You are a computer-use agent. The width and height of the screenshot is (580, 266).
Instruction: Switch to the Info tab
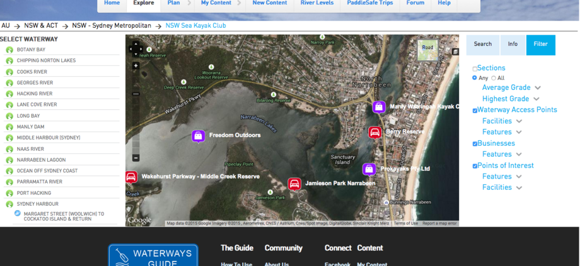[x=513, y=44]
